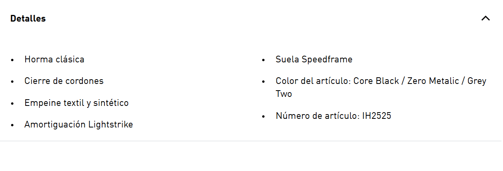
Task: Click the Número de artículo label
Action: [x=318, y=116]
